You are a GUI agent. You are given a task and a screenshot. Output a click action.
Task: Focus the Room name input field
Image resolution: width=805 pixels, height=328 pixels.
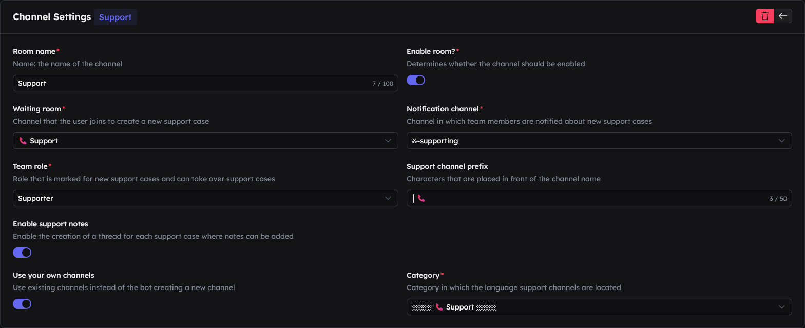[205, 83]
